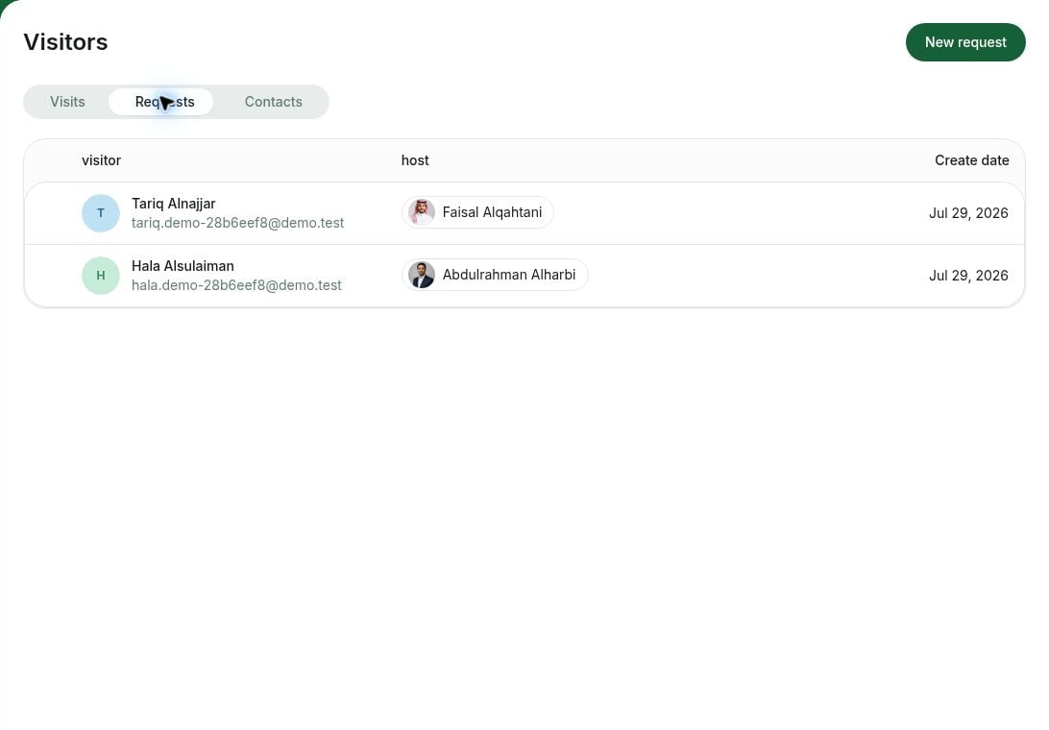The height and width of the screenshot is (730, 1049).
Task: Select the Requests tab
Action: coord(161,102)
